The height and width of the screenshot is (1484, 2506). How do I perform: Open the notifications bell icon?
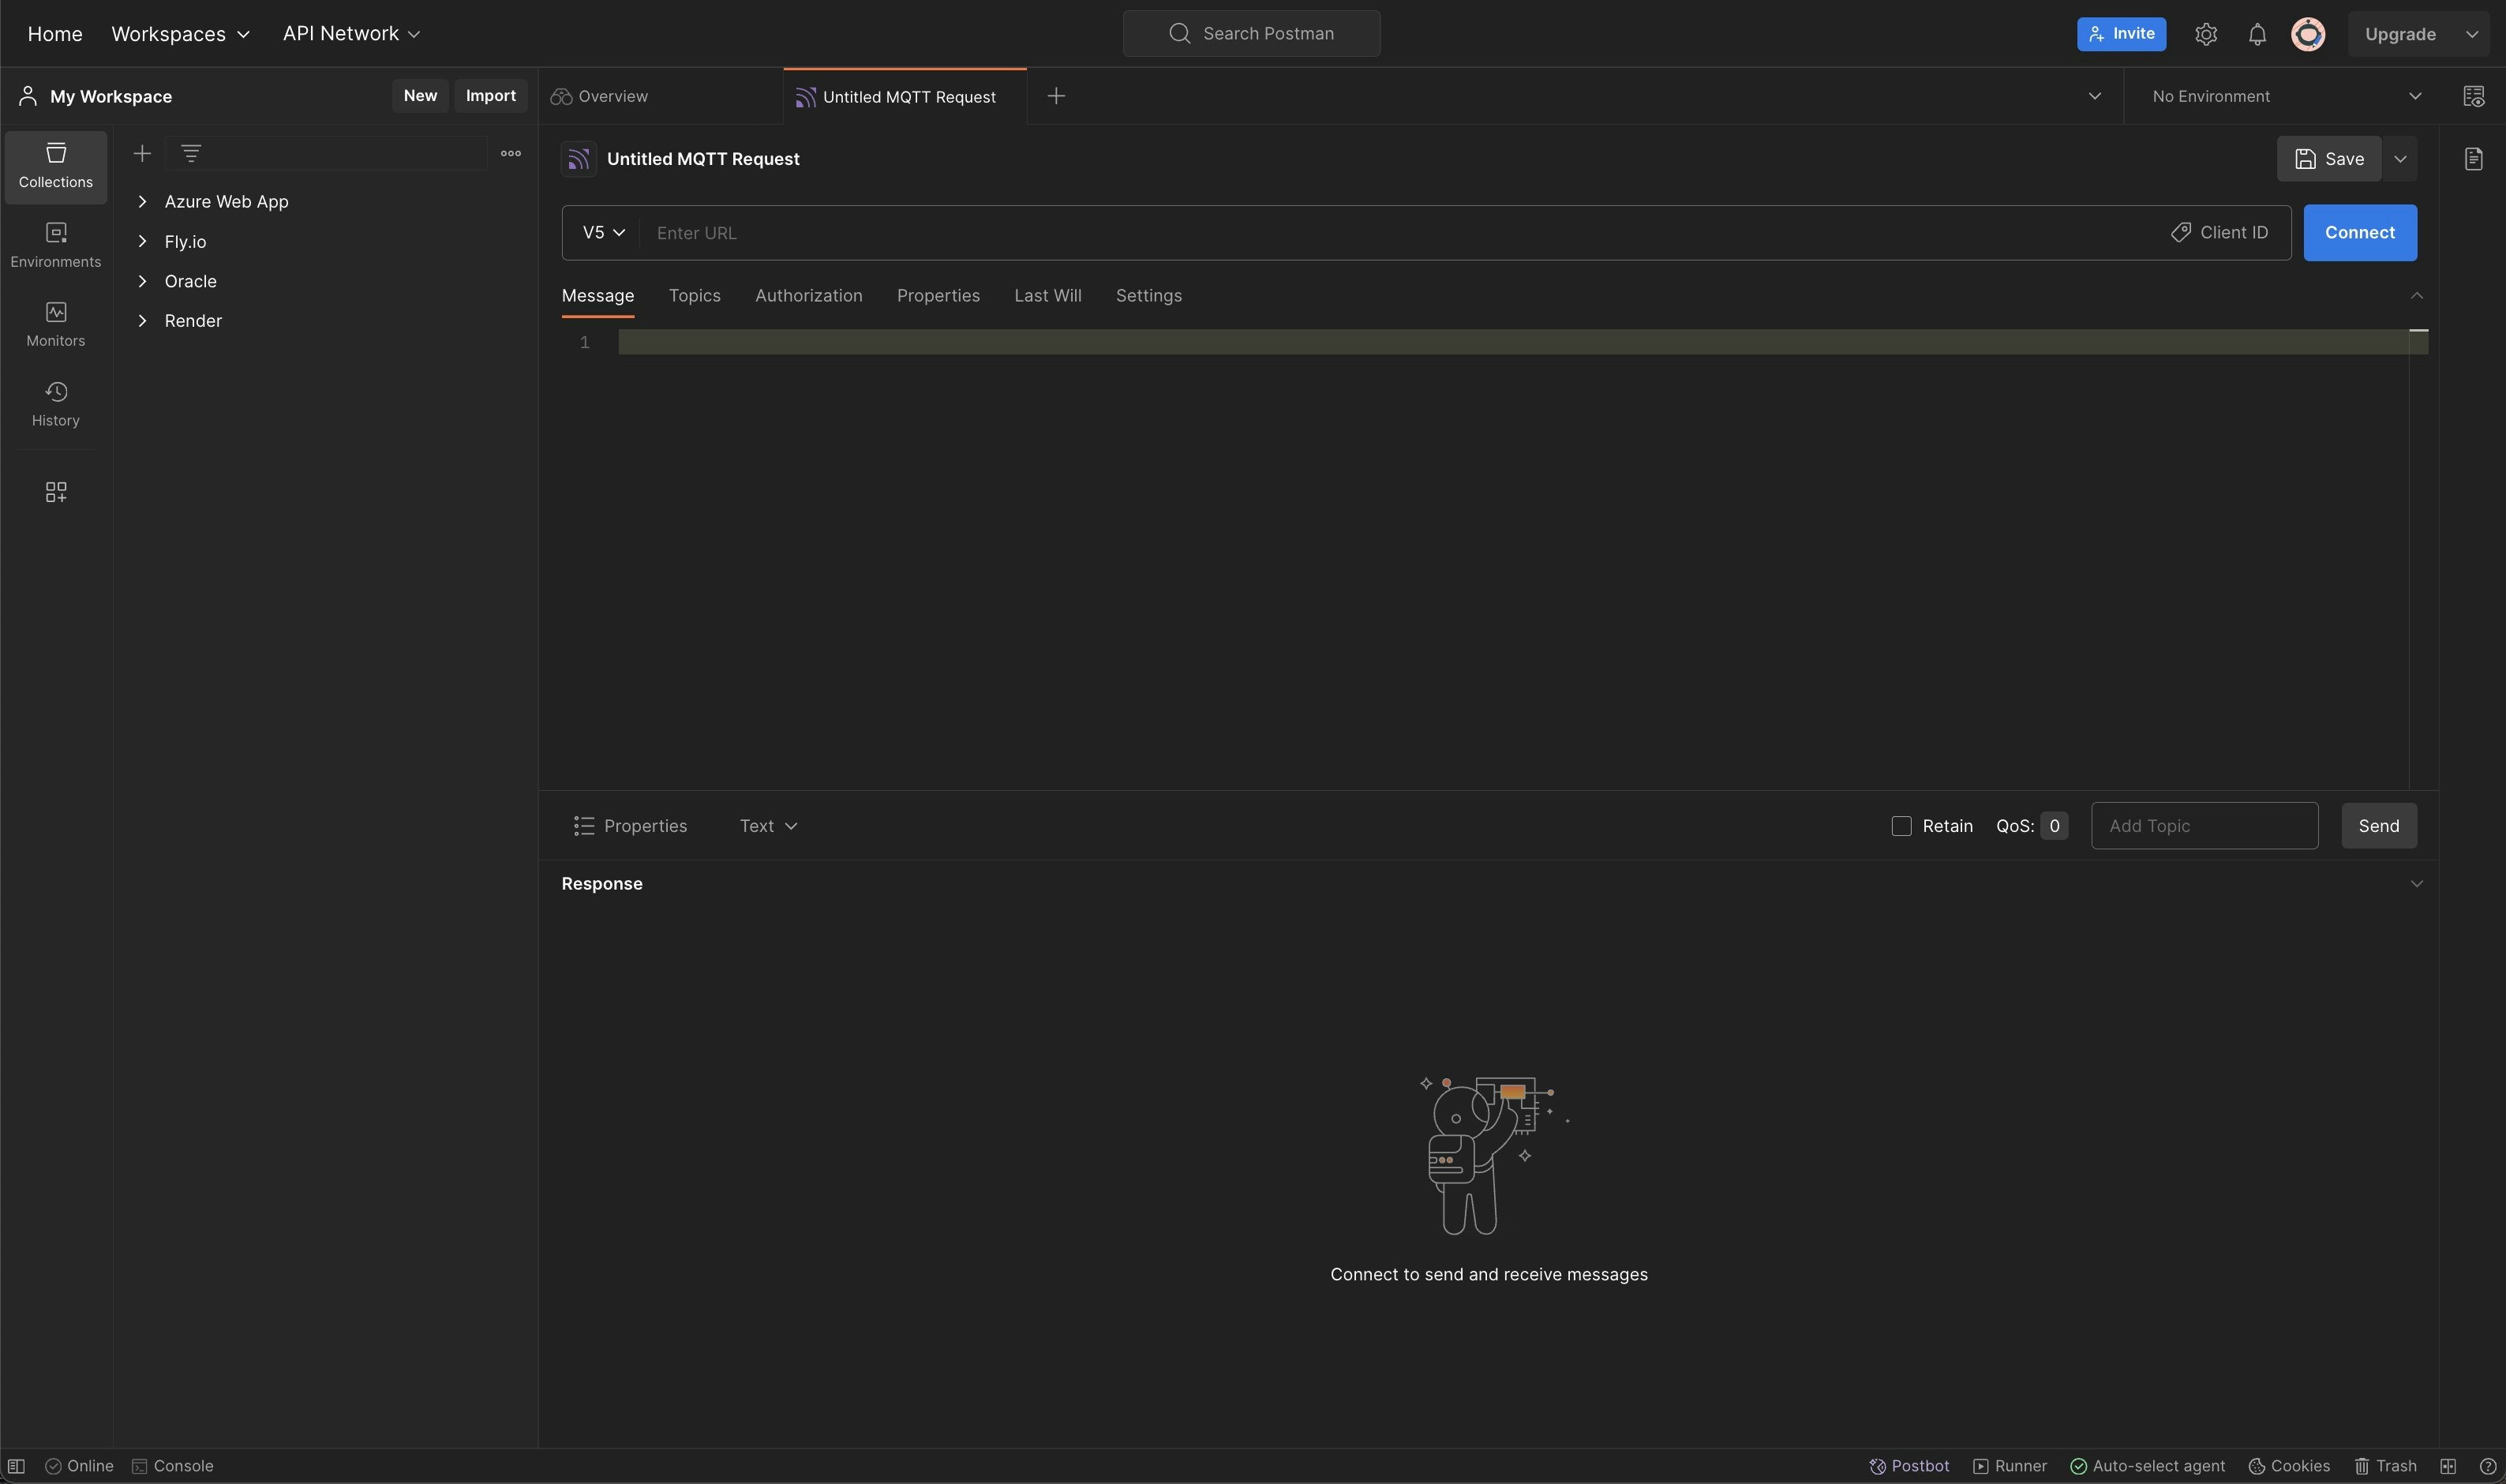(x=2257, y=34)
